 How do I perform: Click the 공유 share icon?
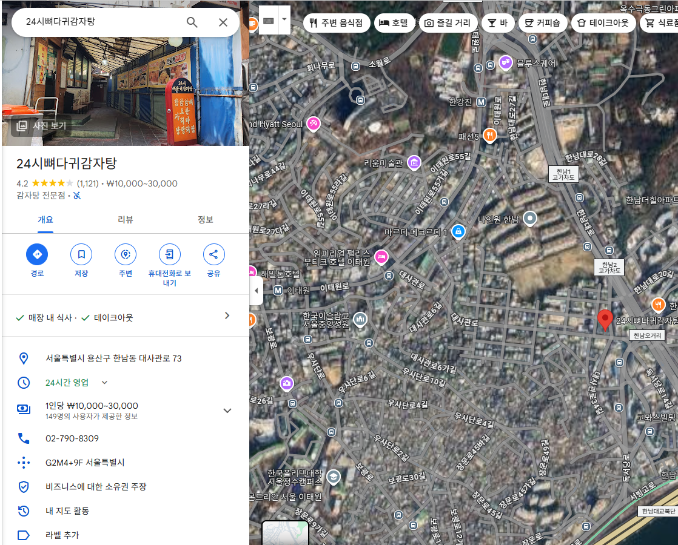tap(213, 254)
